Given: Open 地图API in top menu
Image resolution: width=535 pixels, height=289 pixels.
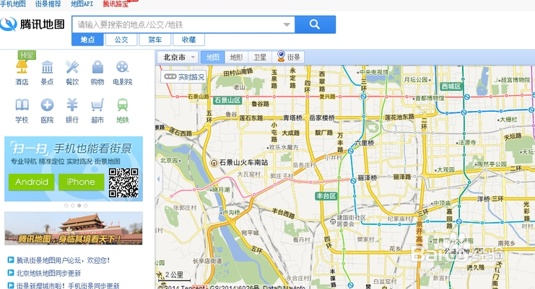Looking at the screenshot, I should (82, 4).
